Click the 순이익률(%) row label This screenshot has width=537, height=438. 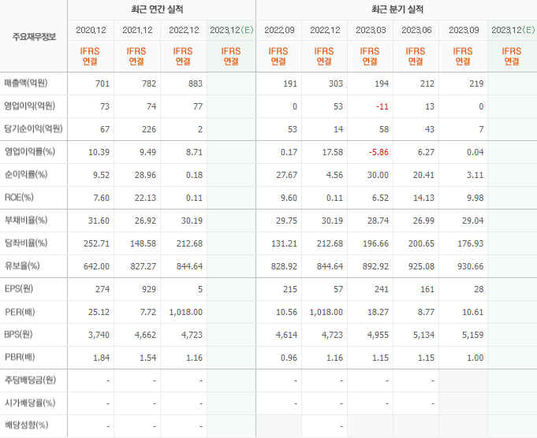pyautogui.click(x=26, y=175)
